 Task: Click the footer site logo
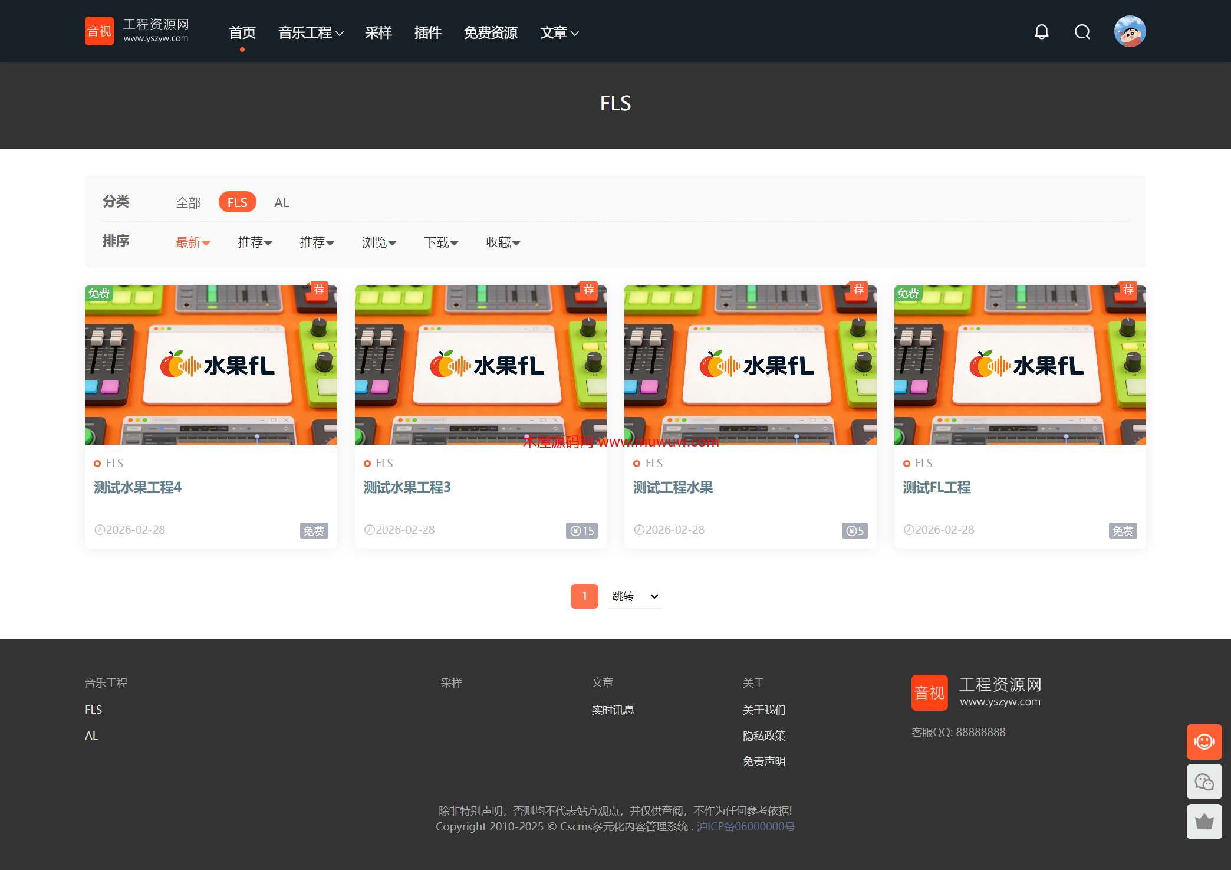coord(976,692)
